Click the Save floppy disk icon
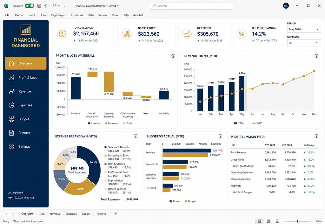This screenshot has width=325, height=224. [x=39, y=6]
